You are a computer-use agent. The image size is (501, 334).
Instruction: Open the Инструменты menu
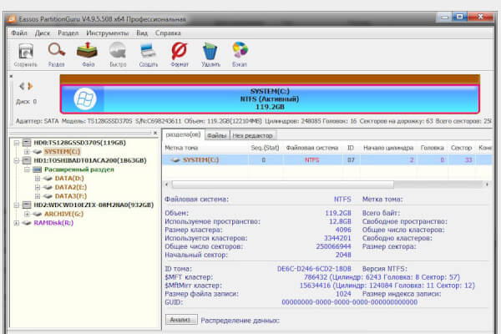(x=108, y=33)
